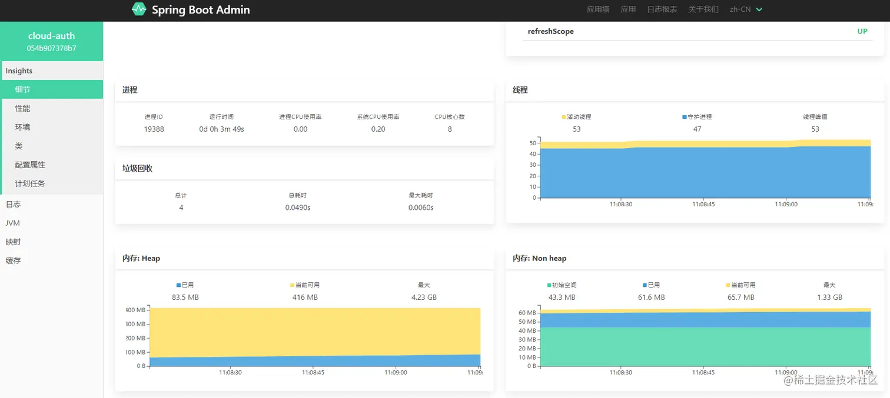The width and height of the screenshot is (890, 398).
Task: Click the Spring Boot Admin hexagon logo
Action: tap(139, 9)
